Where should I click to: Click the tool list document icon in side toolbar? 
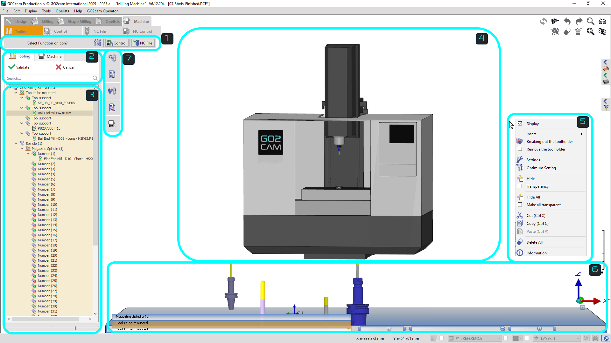click(x=112, y=74)
